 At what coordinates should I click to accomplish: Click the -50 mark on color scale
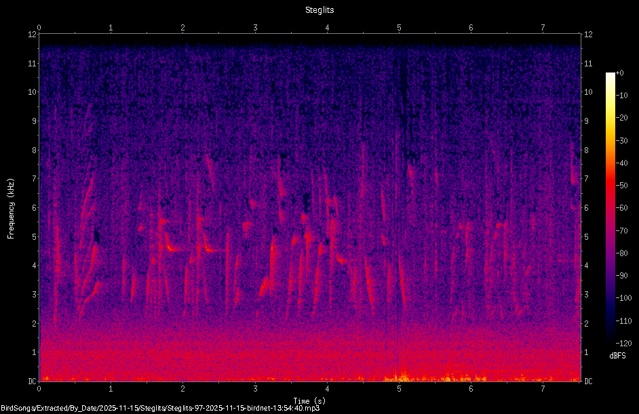pos(621,186)
